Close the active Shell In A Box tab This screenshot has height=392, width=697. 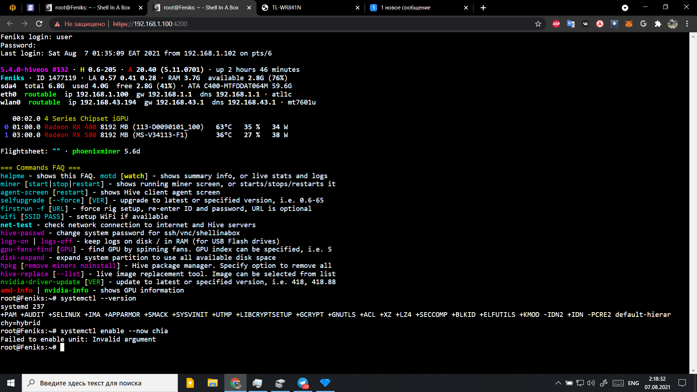pyautogui.click(x=249, y=8)
